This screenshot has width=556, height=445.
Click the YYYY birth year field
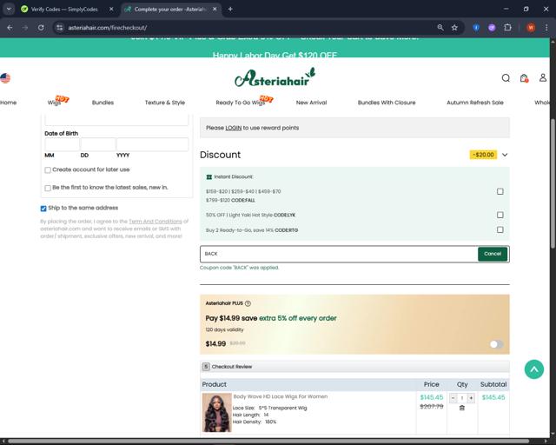(x=153, y=144)
